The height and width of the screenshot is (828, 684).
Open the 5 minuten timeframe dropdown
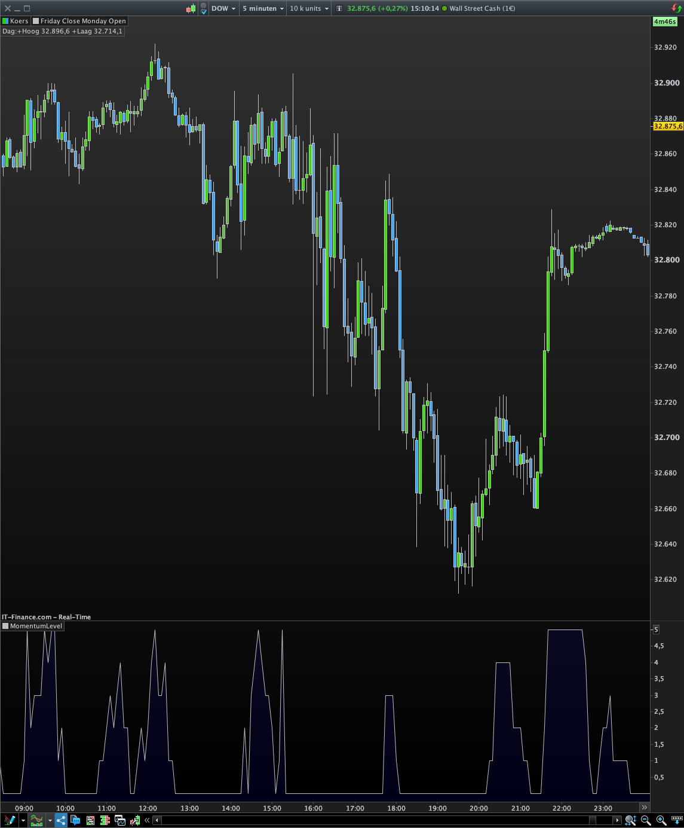(x=263, y=8)
